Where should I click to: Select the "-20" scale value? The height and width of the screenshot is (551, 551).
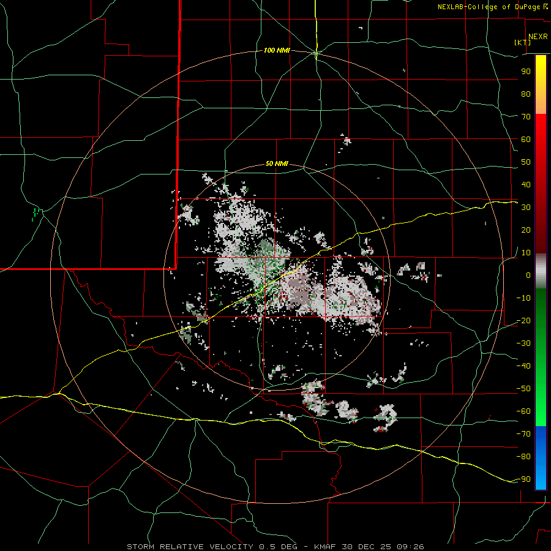(523, 321)
